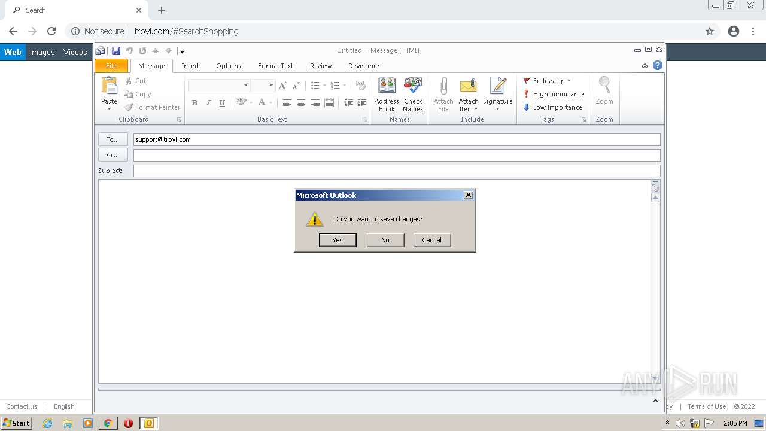Mark message as Low Importance
This screenshot has width=766, height=431.
tap(552, 107)
